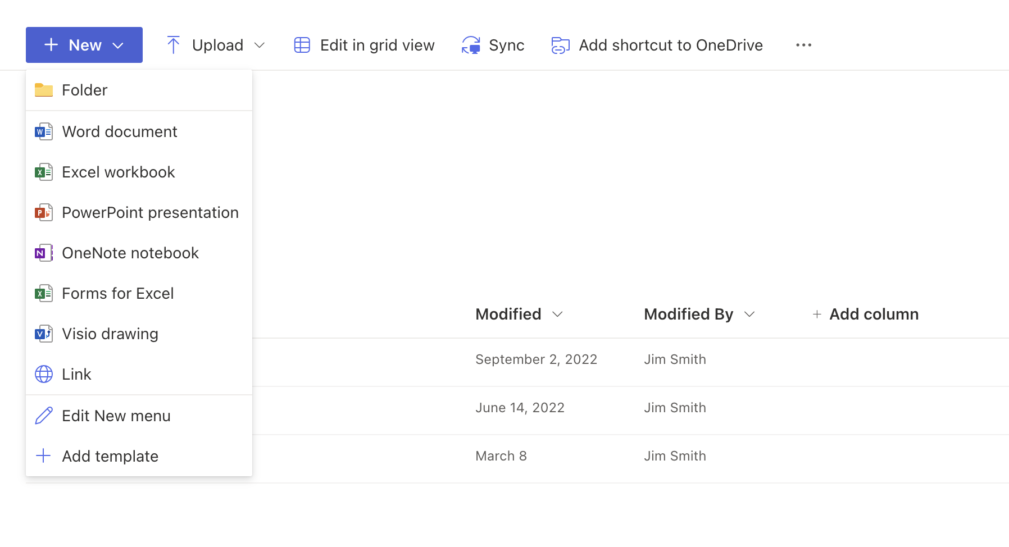This screenshot has width=1009, height=547.
Task: Click the OneNote notebook icon
Action: [x=44, y=253]
